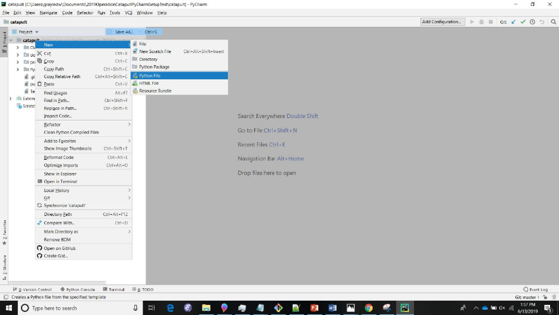Image resolution: width=559 pixels, height=315 pixels.
Task: Click the Run (play) toolbar icon
Action: coord(472,21)
